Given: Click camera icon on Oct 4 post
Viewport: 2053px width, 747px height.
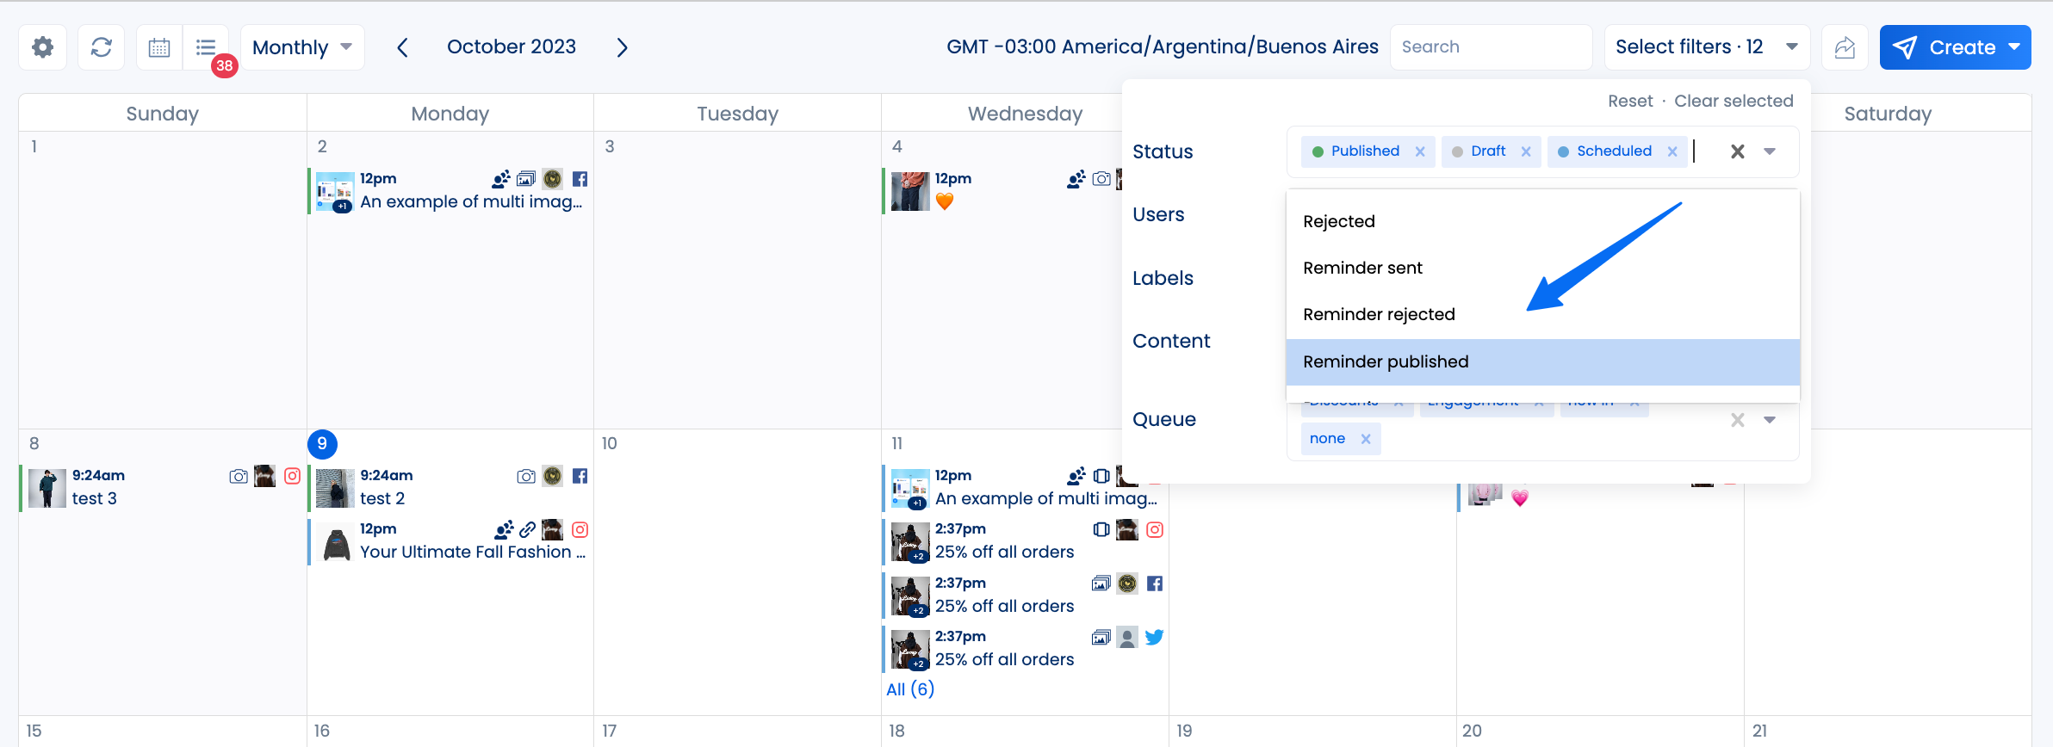Looking at the screenshot, I should pos(1101,179).
